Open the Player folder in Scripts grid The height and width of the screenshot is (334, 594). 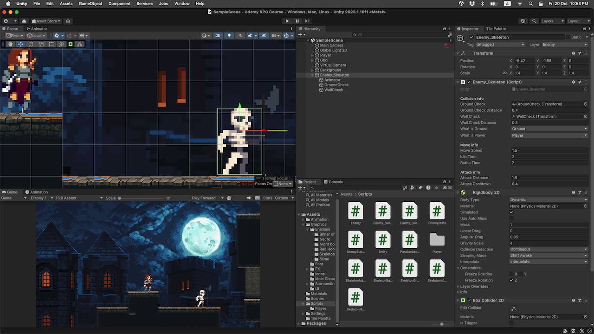(437, 243)
